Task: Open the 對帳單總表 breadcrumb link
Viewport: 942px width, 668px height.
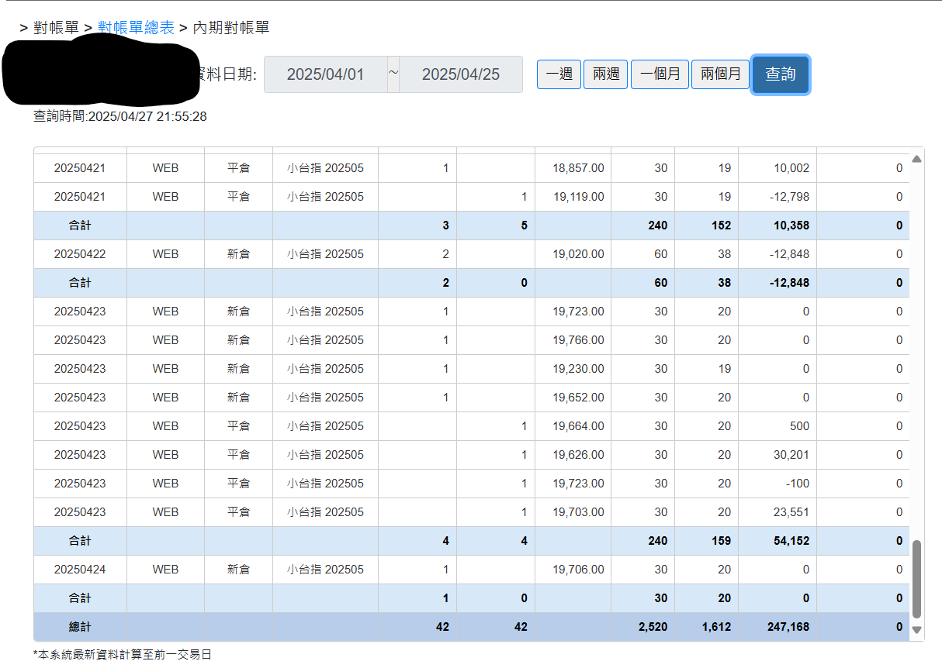Action: [137, 28]
